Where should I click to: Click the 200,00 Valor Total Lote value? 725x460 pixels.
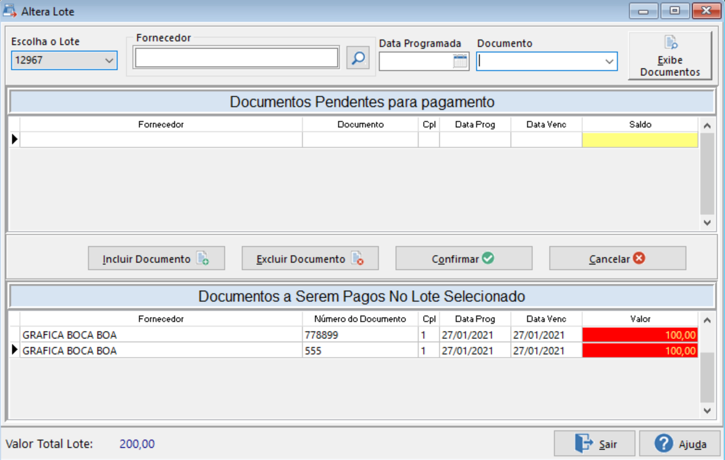137,444
